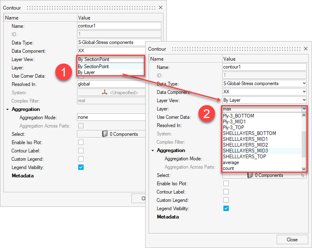
Task: Click the component icon in back dialog Select row
Action: click(x=105, y=134)
